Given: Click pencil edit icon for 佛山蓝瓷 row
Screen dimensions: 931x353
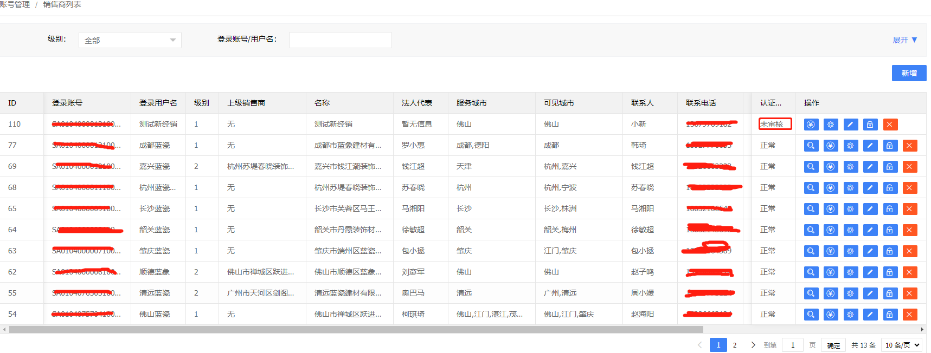Looking at the screenshot, I should tap(870, 315).
